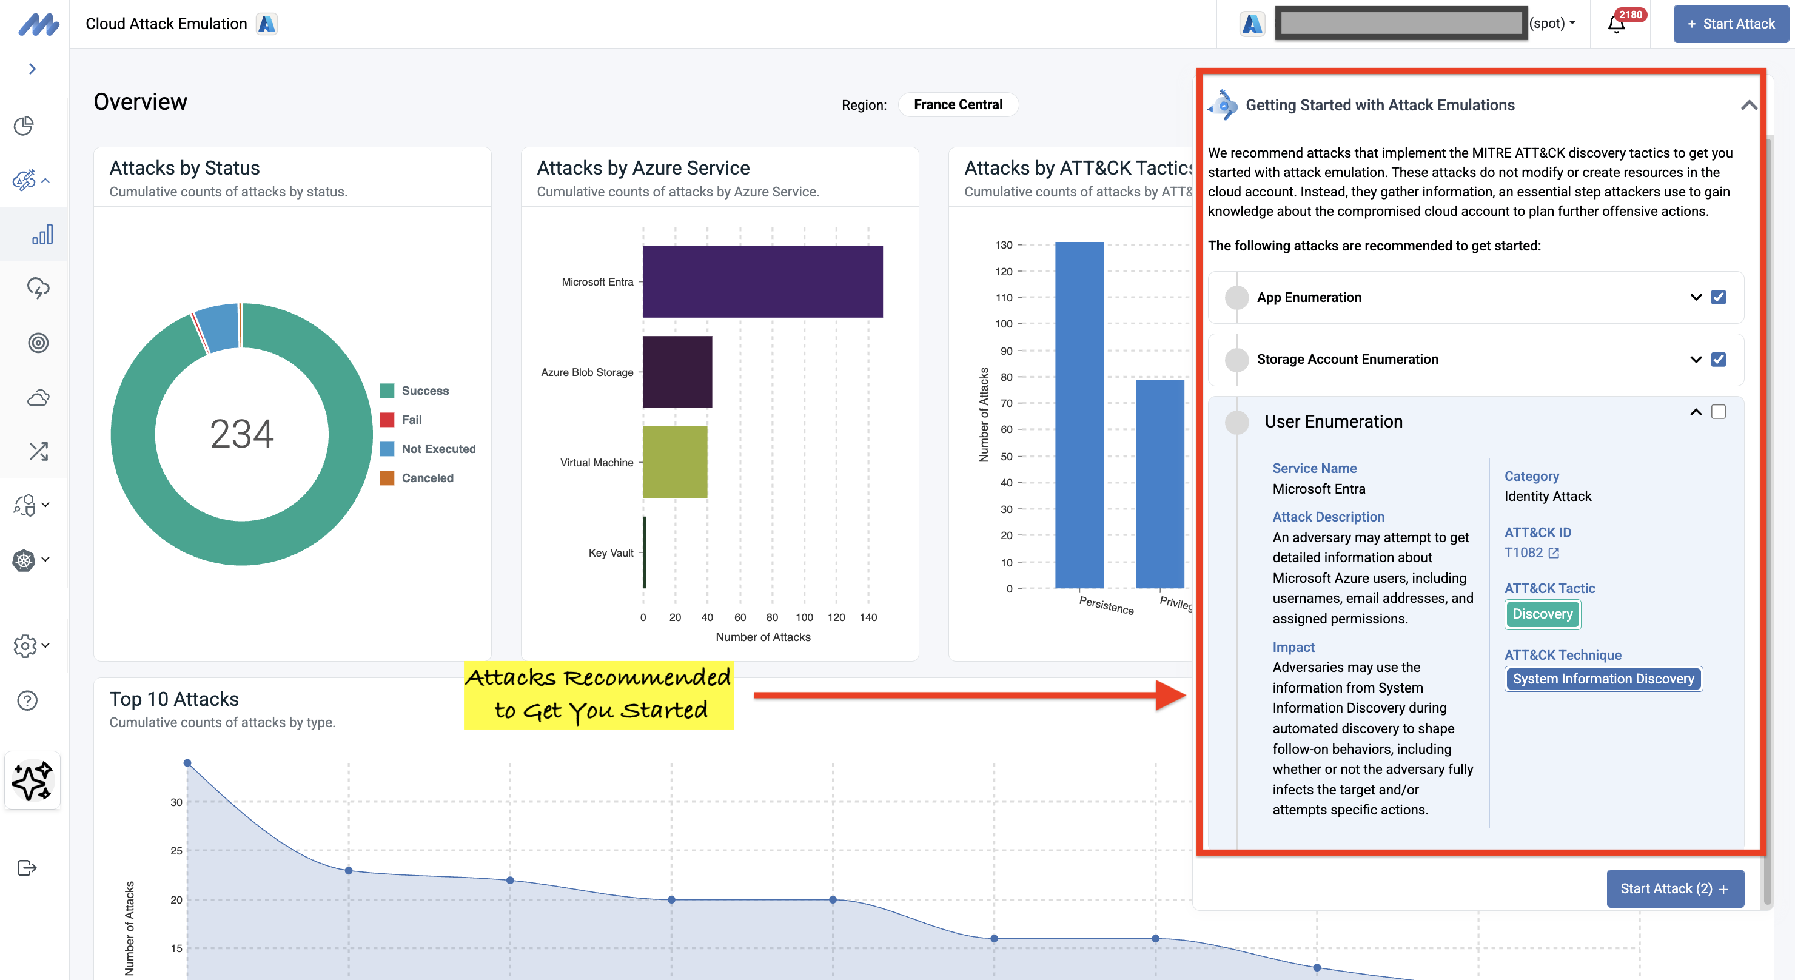
Task: Open the shuffle arrows sidebar icon
Action: [x=38, y=452]
